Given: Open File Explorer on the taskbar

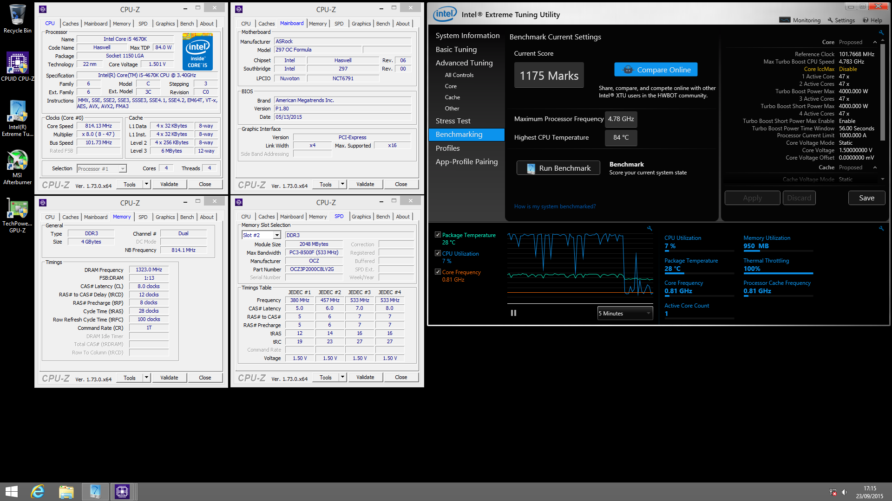Looking at the screenshot, I should 66,492.
